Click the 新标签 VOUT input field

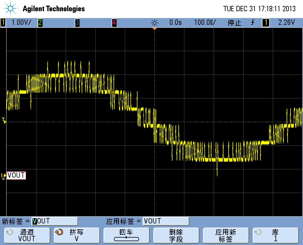click(x=55, y=221)
